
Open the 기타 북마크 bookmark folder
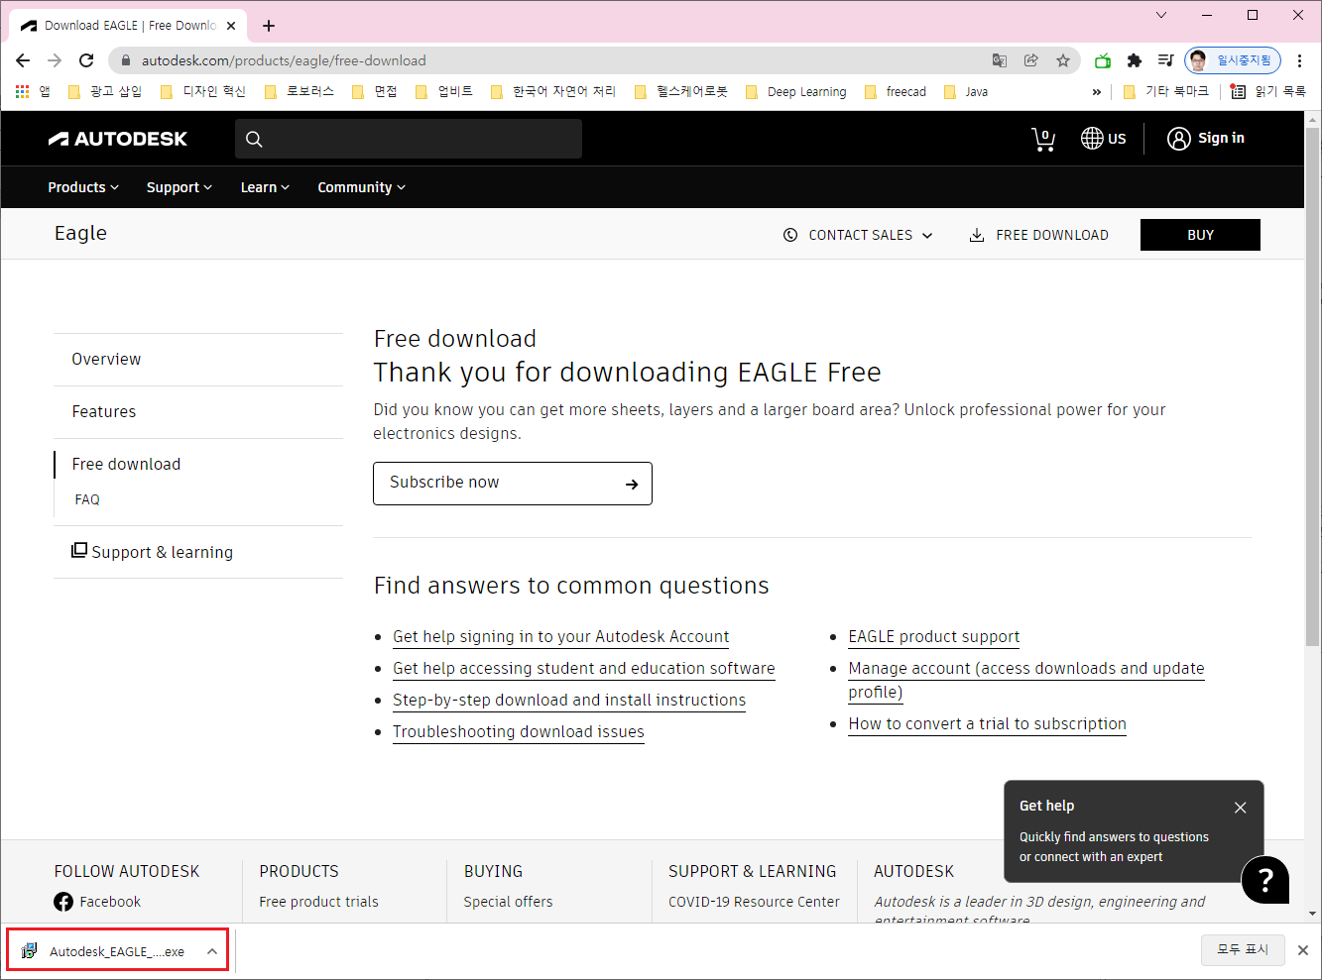1166,91
